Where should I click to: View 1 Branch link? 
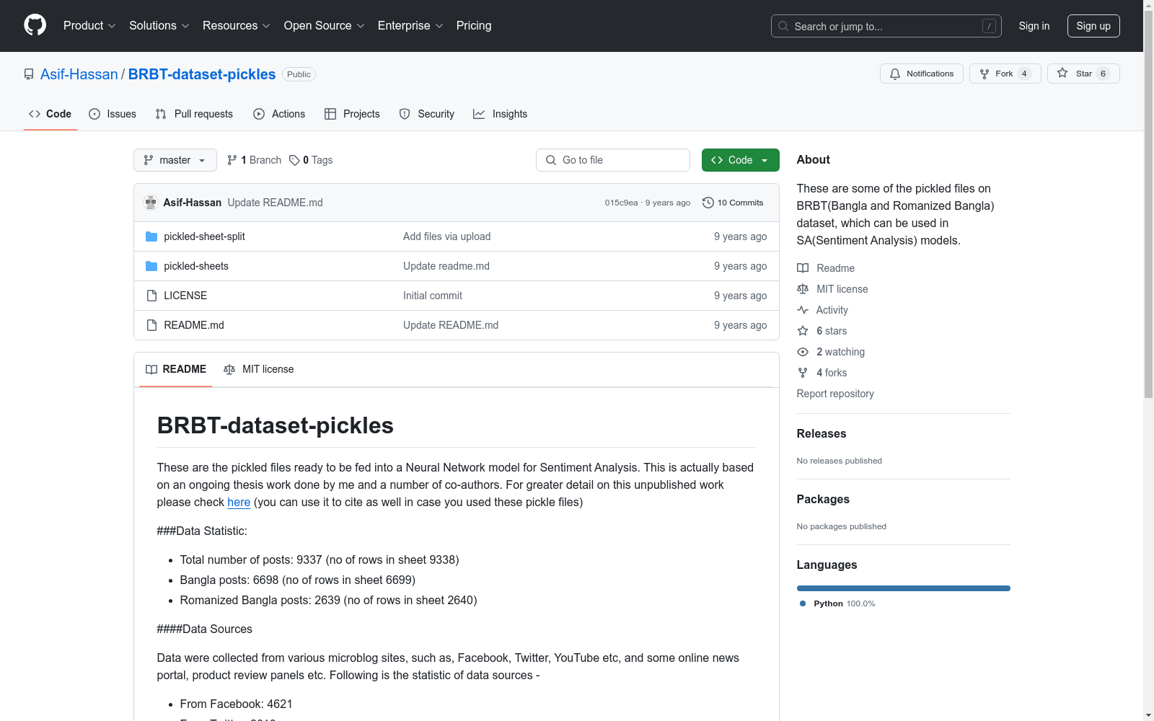pyautogui.click(x=254, y=160)
